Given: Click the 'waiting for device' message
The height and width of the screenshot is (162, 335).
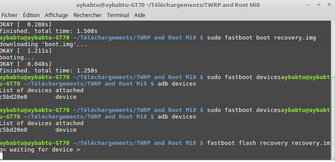Looking at the screenshot, I should [x=42, y=150].
